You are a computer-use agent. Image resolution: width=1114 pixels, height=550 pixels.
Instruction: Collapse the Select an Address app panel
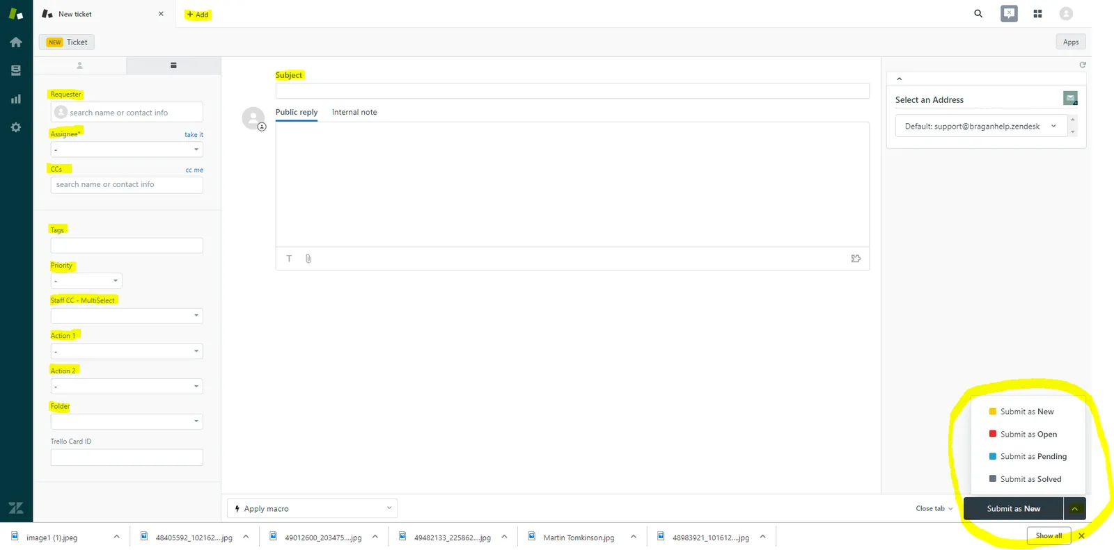(x=899, y=79)
